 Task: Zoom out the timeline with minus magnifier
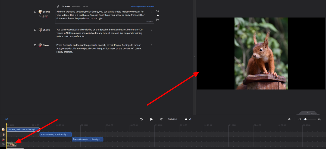click(300, 119)
